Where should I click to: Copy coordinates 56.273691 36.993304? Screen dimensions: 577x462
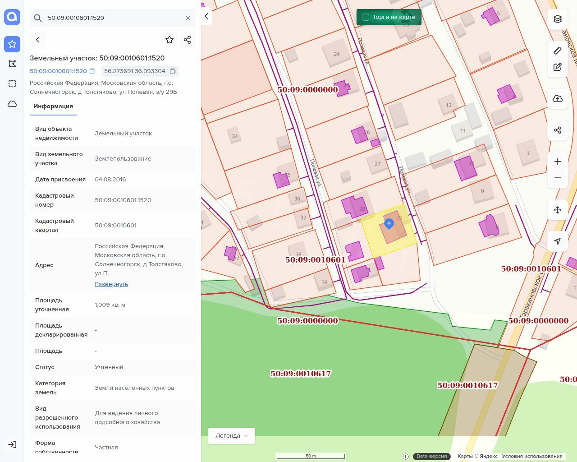pos(173,71)
